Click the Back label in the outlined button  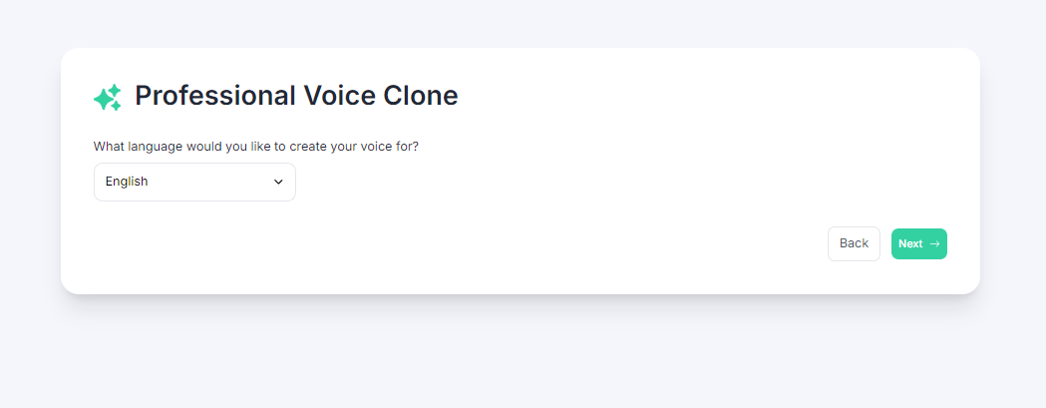click(854, 243)
